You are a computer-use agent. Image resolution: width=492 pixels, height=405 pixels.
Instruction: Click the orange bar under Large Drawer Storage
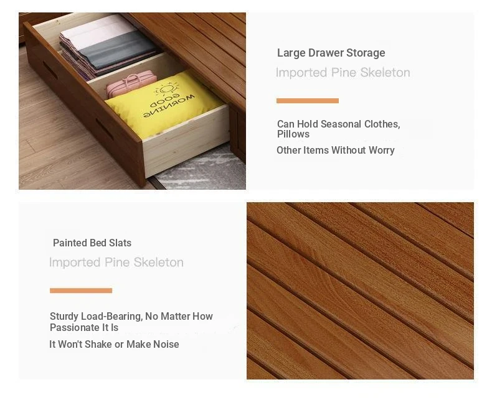308,101
